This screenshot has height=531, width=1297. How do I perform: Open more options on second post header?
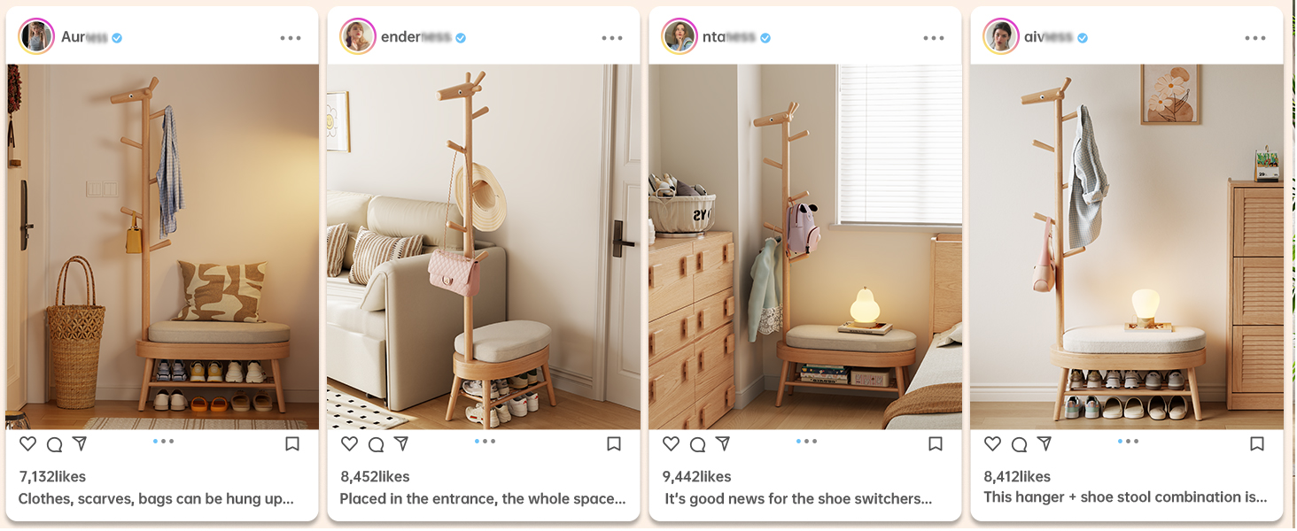(x=612, y=38)
